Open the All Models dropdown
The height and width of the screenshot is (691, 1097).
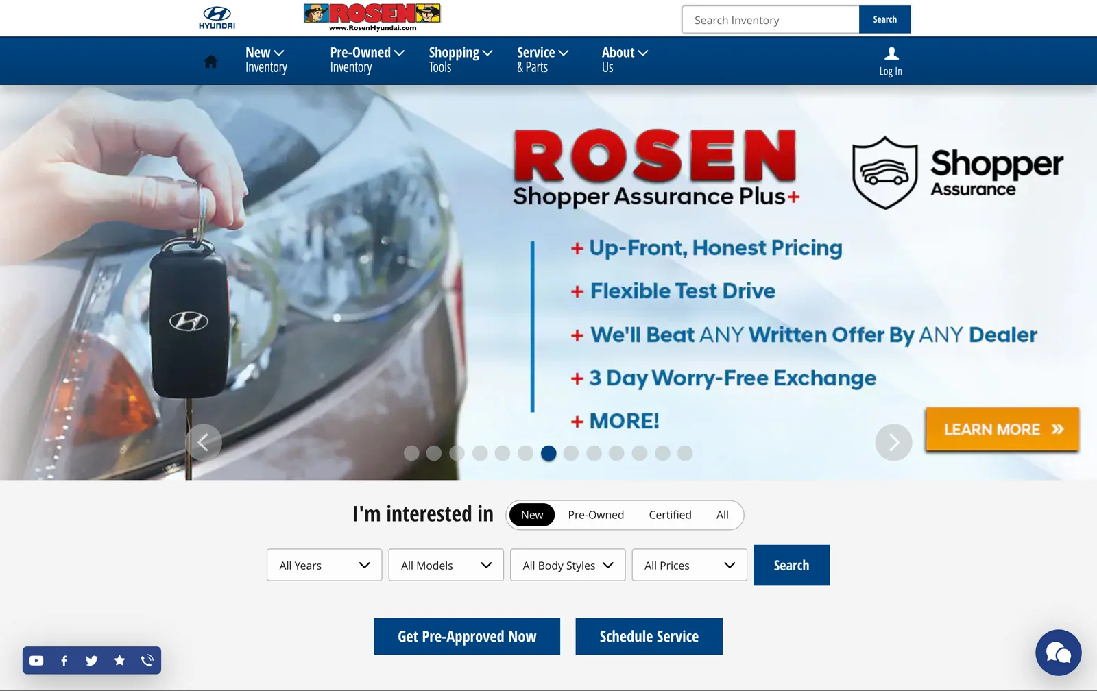tap(446, 565)
